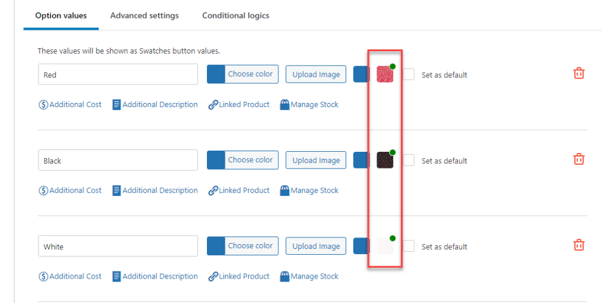This screenshot has height=303, width=609.
Task: Click the blue color swatch beside White's Choose color
Action: 216,246
